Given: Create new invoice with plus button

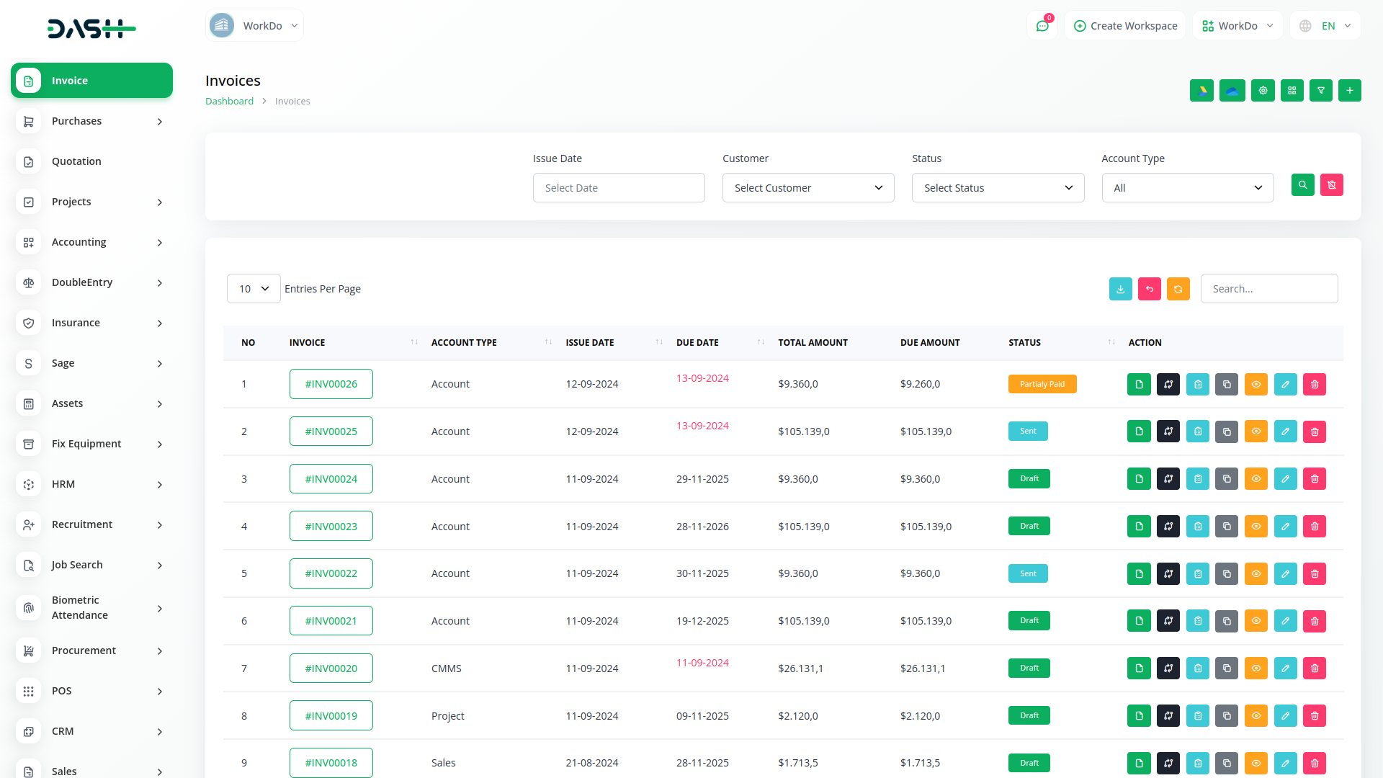Looking at the screenshot, I should (x=1349, y=91).
